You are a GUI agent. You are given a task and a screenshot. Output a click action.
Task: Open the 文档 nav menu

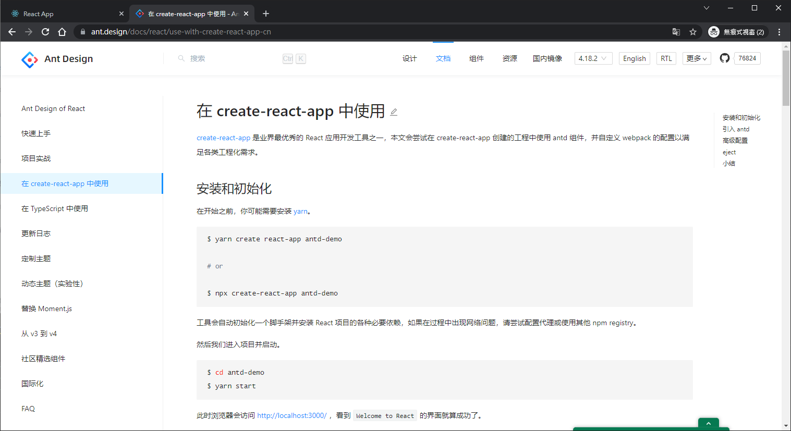(443, 58)
